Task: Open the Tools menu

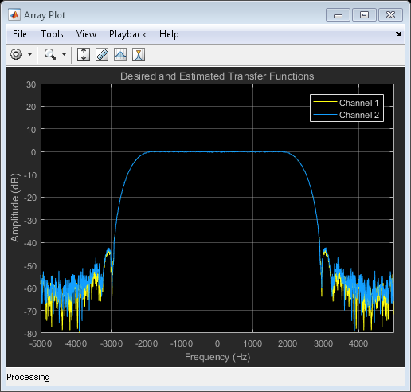Action: point(52,34)
